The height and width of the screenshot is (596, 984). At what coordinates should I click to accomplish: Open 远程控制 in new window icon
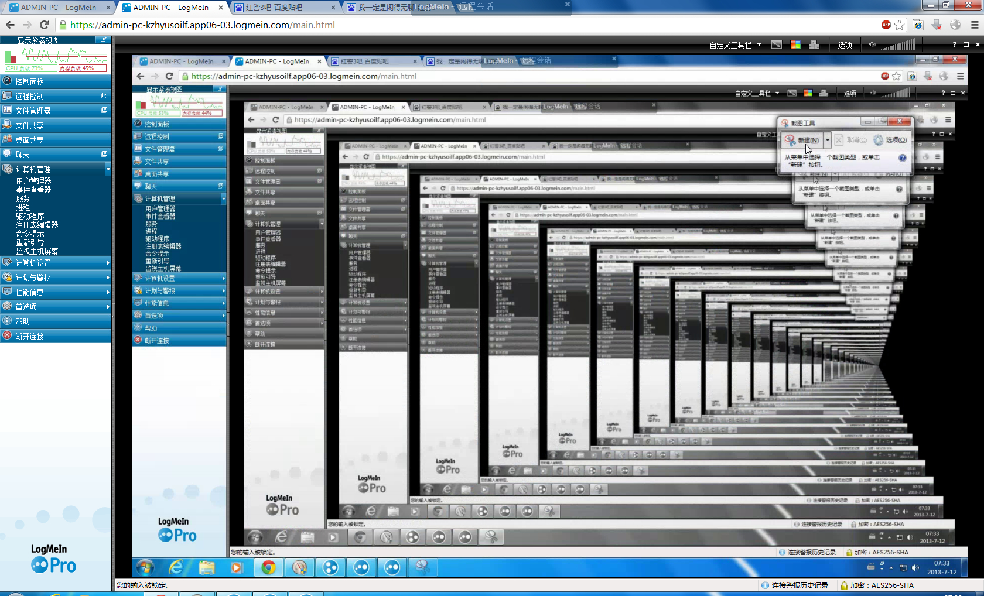[104, 95]
